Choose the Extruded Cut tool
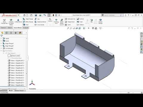The height and width of the screenshot is (107, 143). (x=70, y=19)
